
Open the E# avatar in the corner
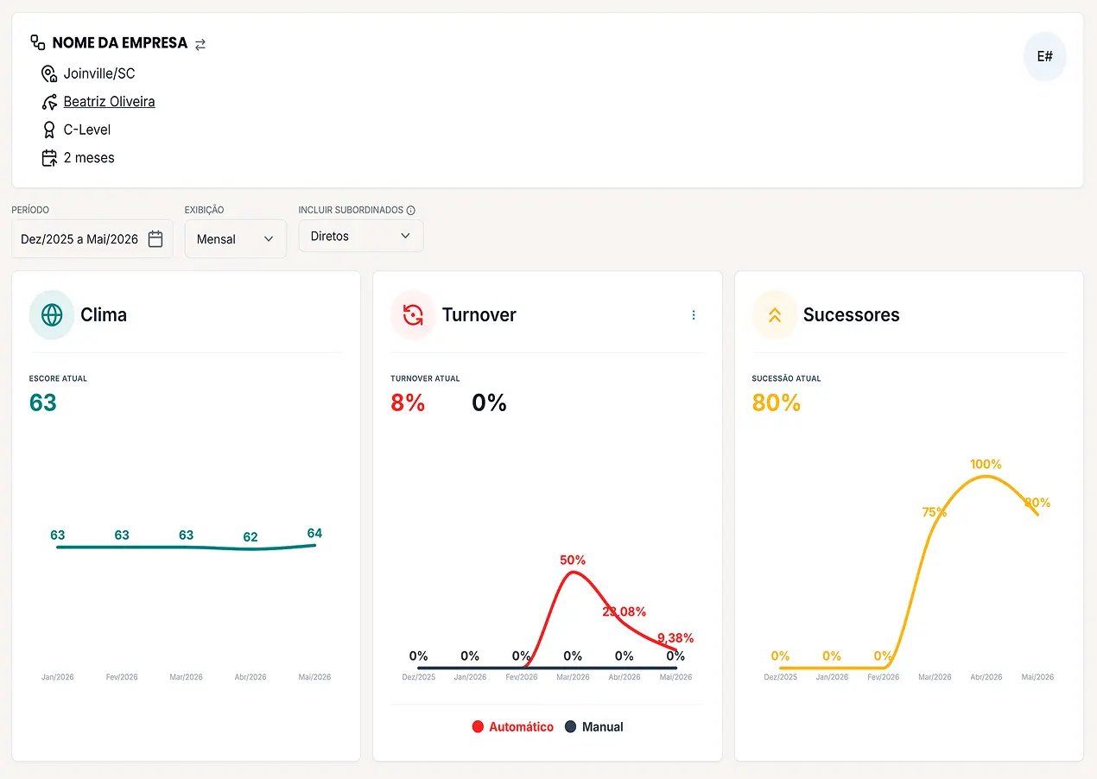click(1045, 57)
